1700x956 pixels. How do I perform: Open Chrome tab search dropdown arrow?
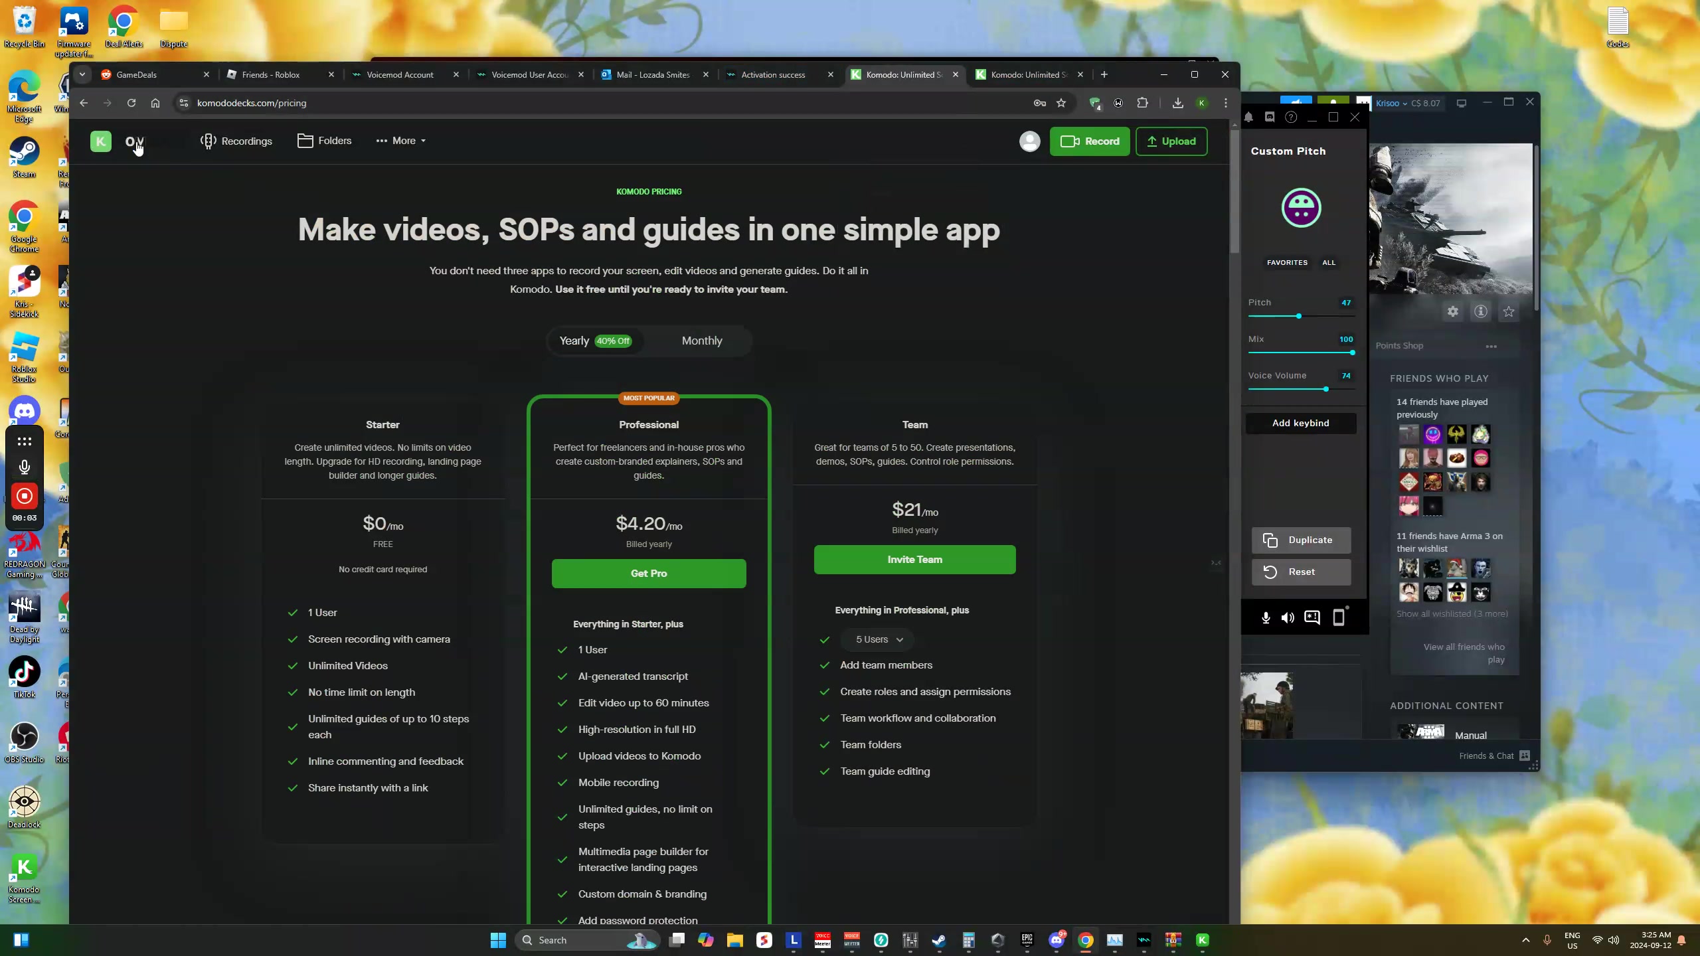[82, 75]
